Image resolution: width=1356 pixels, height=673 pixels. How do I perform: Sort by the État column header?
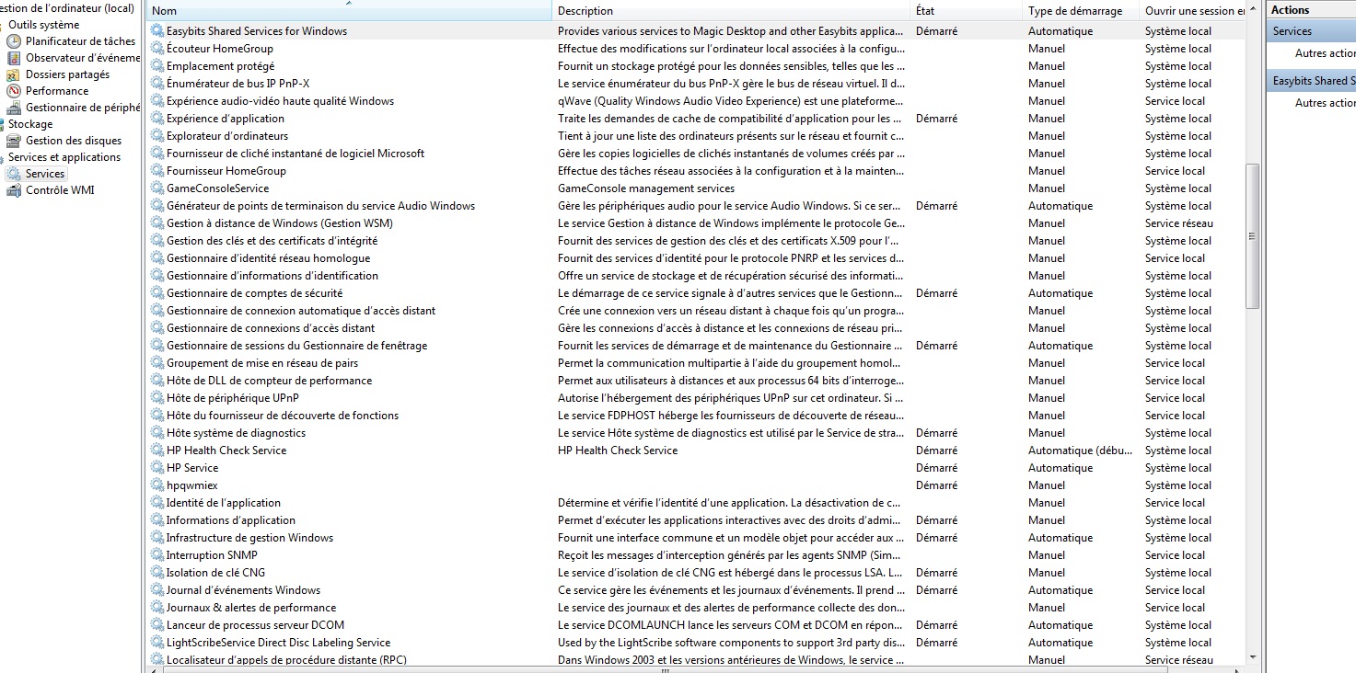click(x=966, y=11)
